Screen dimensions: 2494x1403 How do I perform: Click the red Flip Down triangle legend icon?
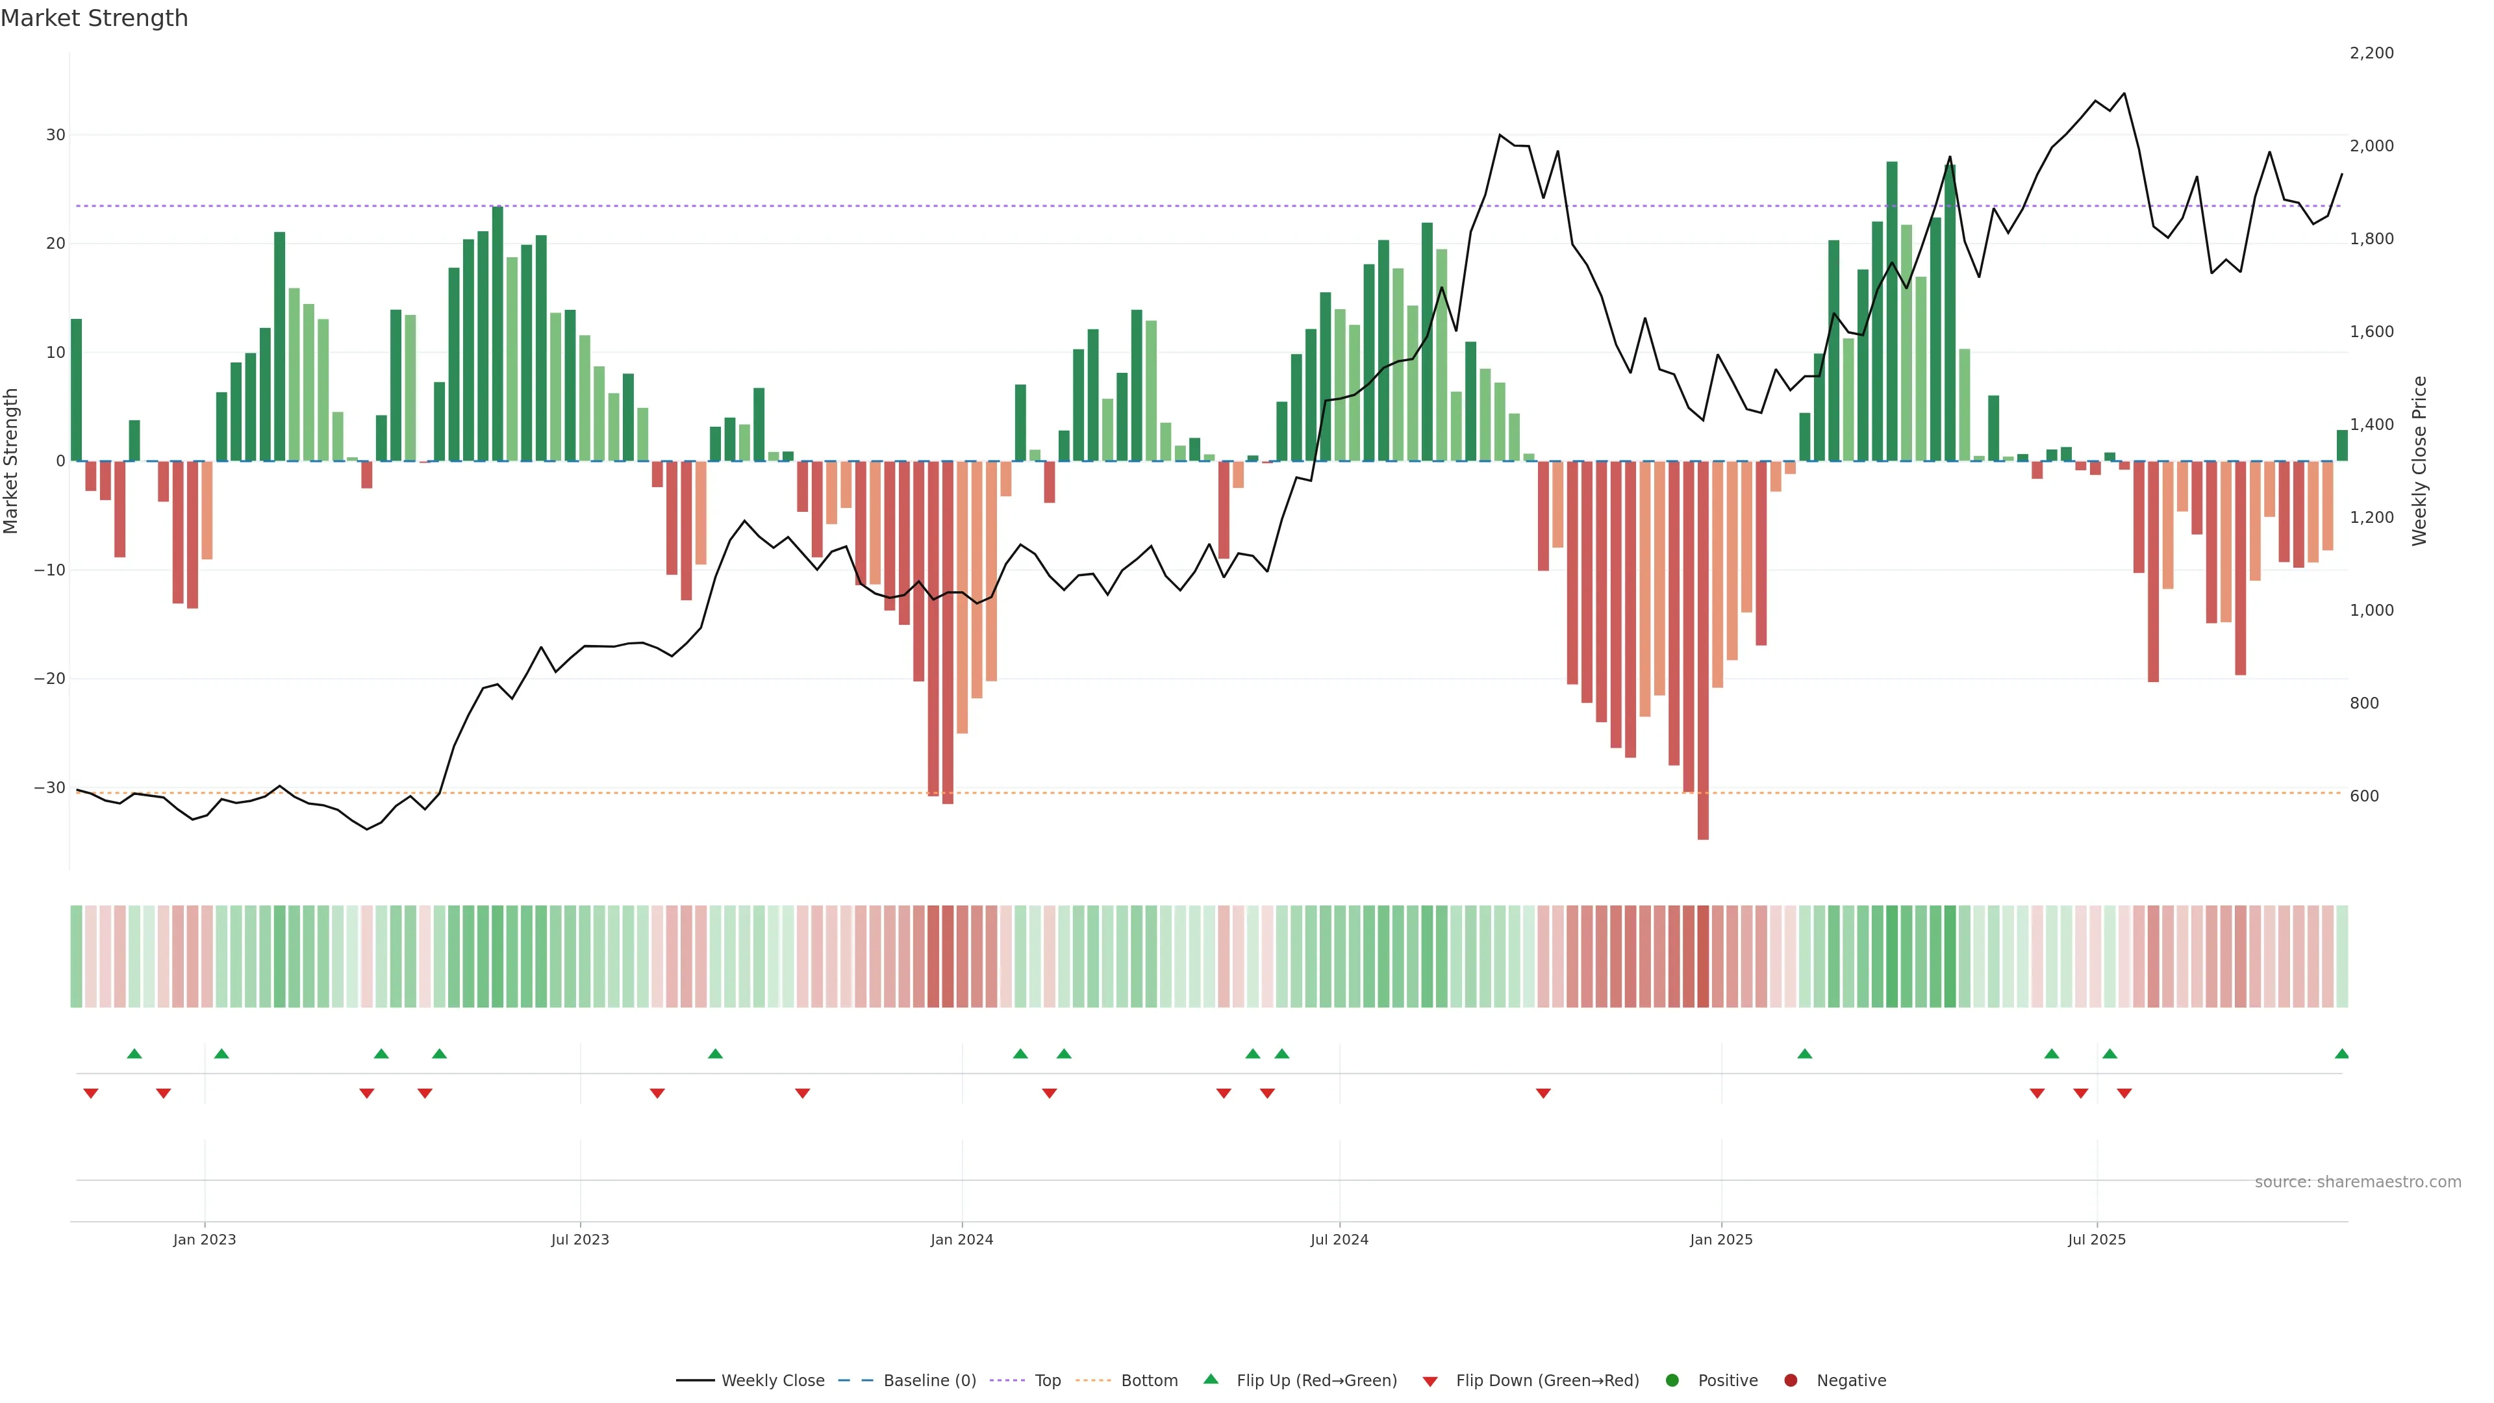1430,1382
